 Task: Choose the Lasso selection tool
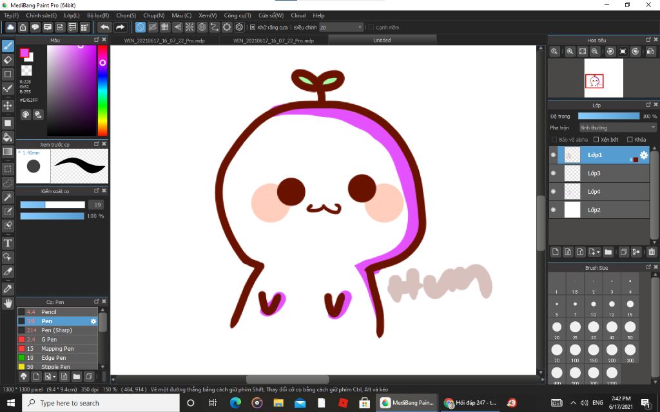click(8, 183)
